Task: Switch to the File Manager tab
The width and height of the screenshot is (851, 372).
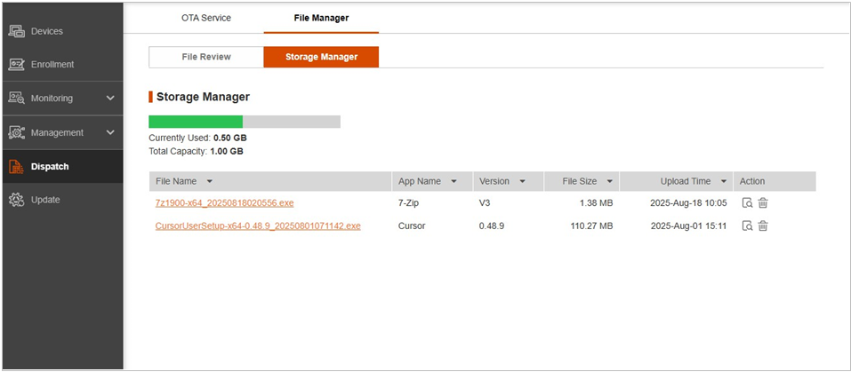Action: click(x=321, y=18)
